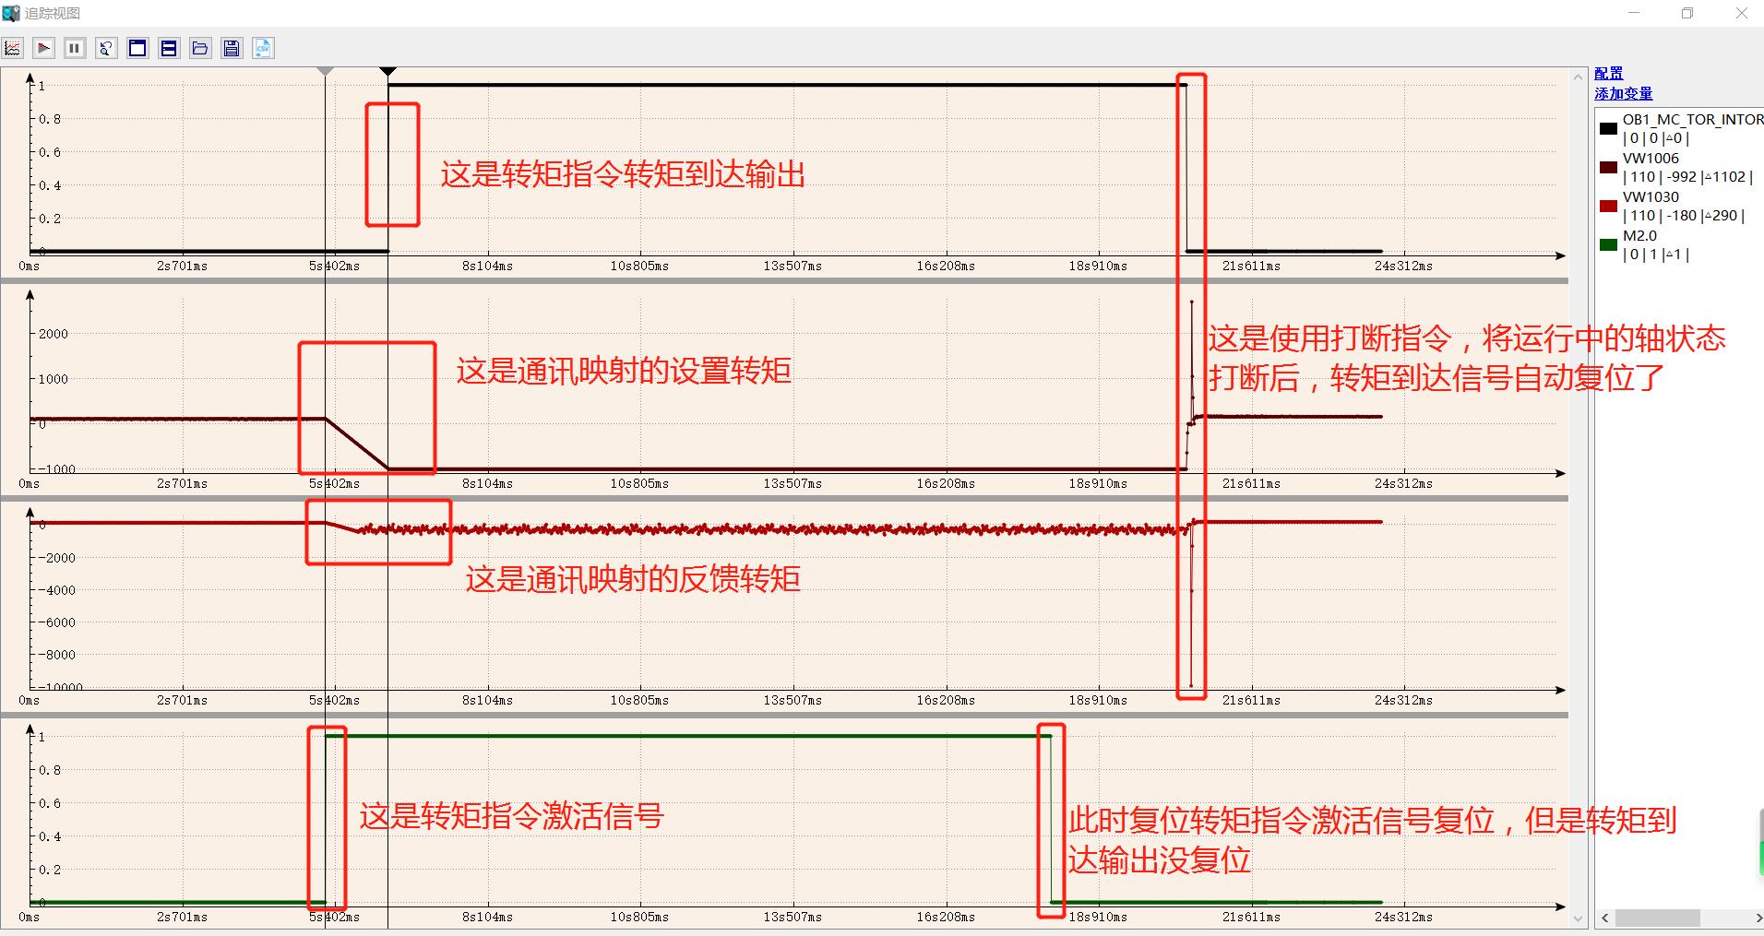This screenshot has height=936, width=1764.
Task: Open a saved trace file
Action: 200,48
